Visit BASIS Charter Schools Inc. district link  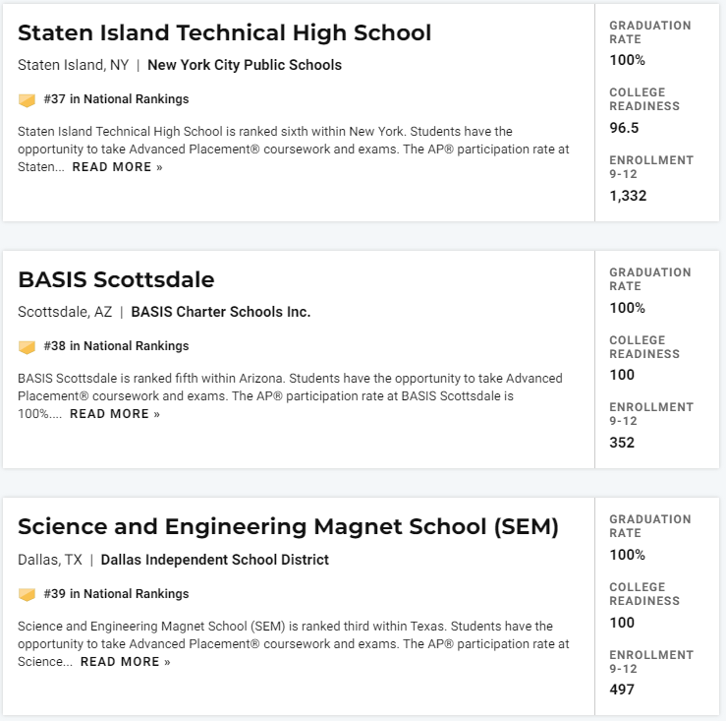coord(220,312)
